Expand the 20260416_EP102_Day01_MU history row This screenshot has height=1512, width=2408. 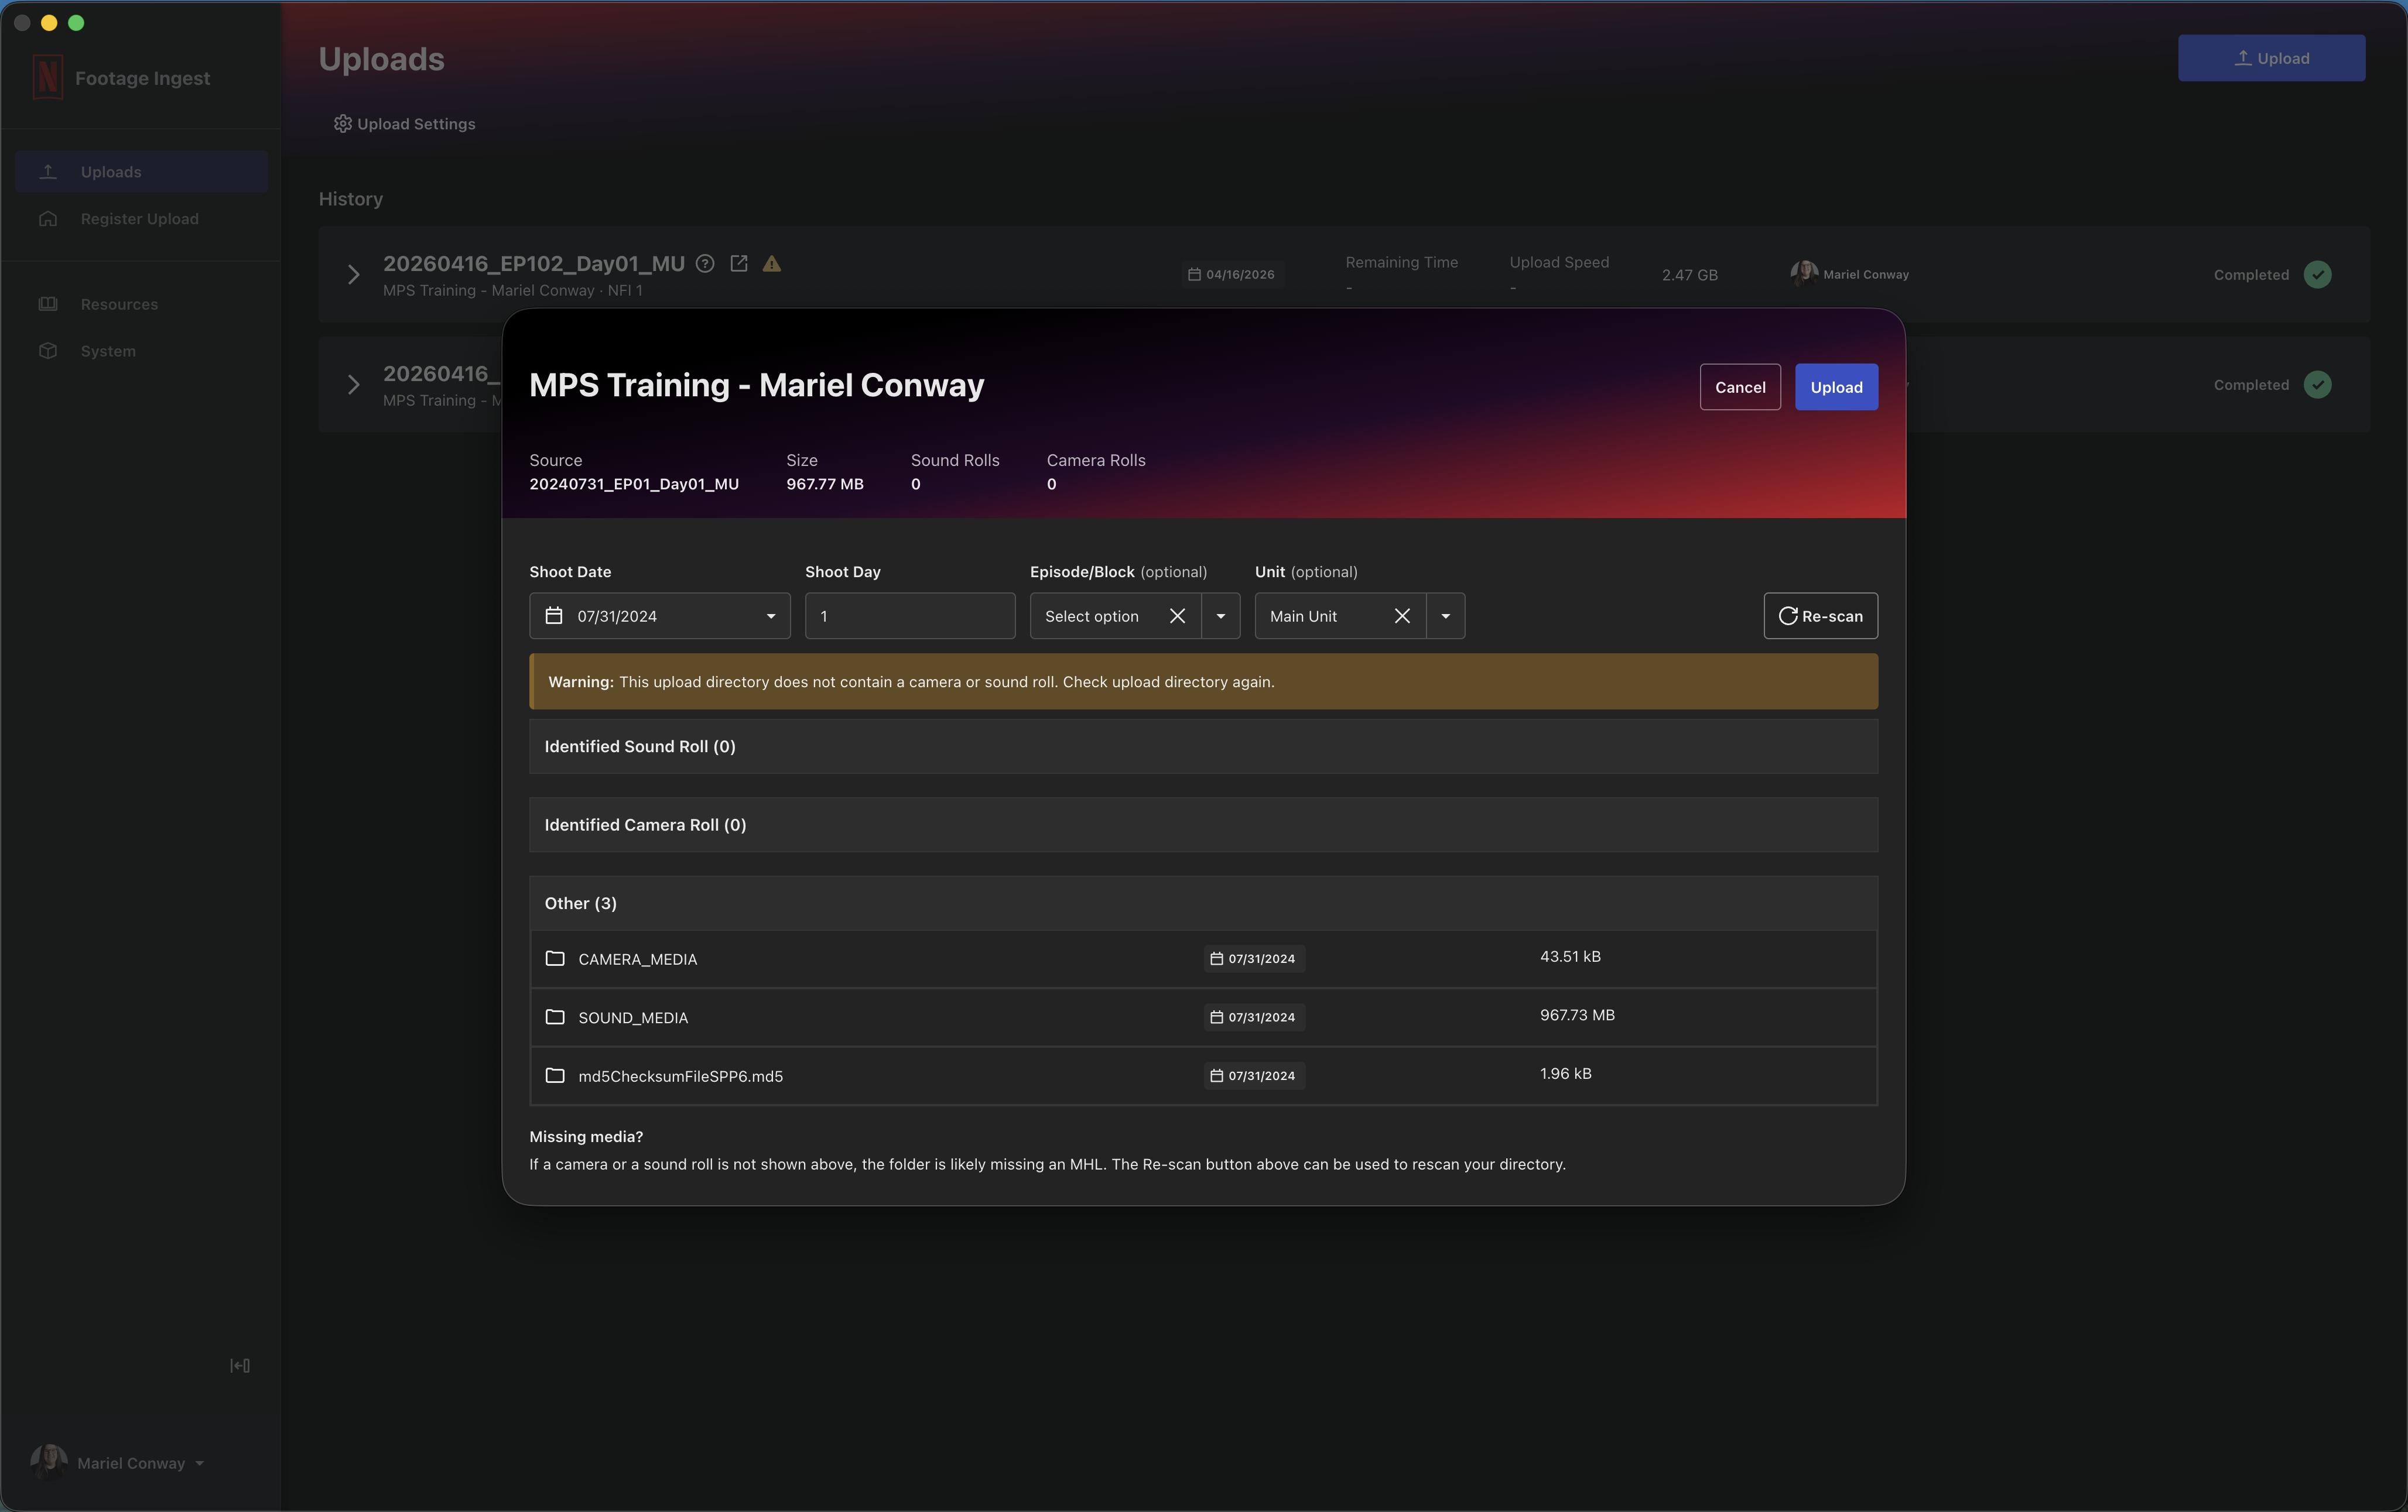[353, 275]
